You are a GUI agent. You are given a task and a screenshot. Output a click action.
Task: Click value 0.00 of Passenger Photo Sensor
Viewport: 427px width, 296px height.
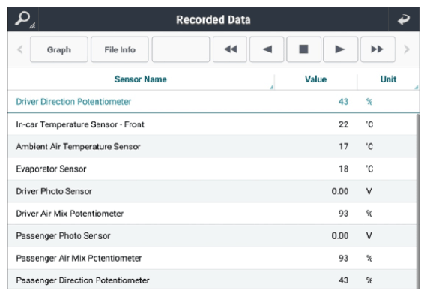[340, 235]
